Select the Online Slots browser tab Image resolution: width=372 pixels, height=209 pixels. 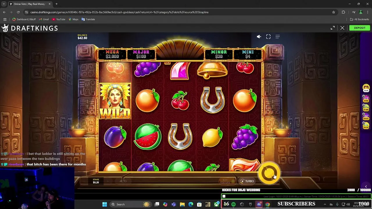pos(30,4)
